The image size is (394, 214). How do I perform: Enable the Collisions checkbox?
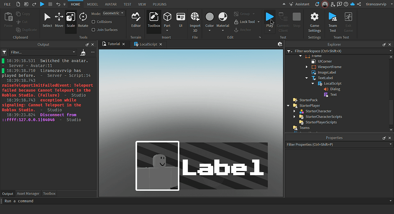[93, 22]
